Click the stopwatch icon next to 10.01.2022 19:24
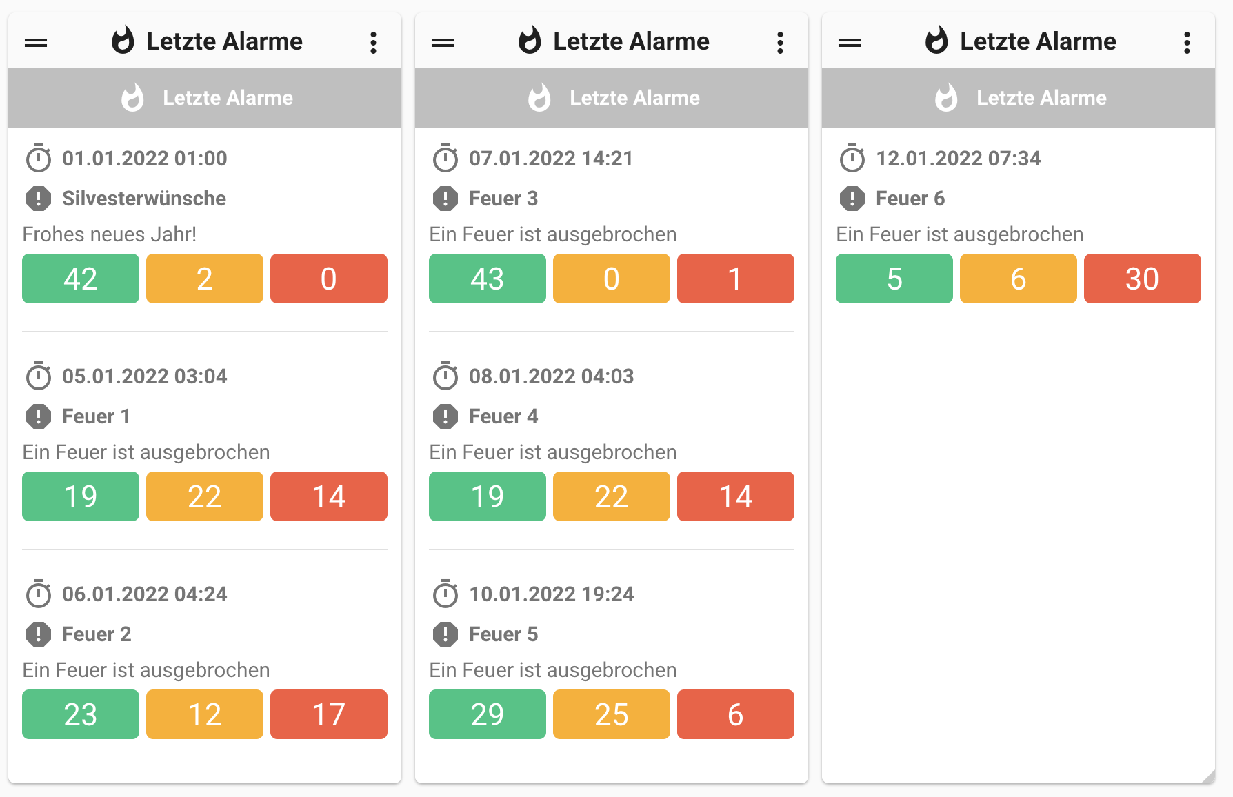1233x797 pixels. click(x=445, y=594)
